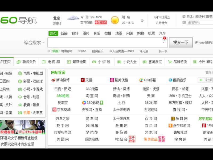Click the icon of 今日团购
The width and height of the screenshot is (213, 160).
pyautogui.click(x=195, y=62)
